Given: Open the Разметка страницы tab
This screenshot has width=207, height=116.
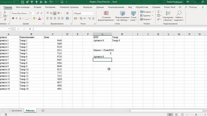Looking at the screenshot, I should click(x=69, y=7).
